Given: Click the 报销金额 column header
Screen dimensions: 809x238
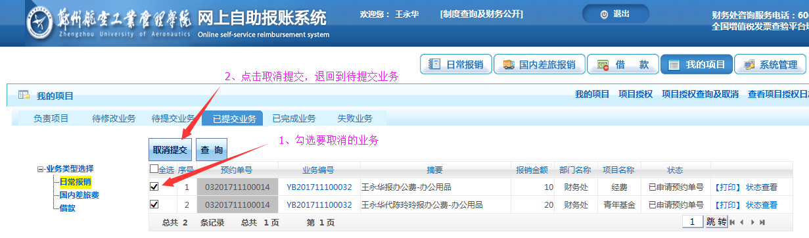Looking at the screenshot, I should (x=532, y=170).
